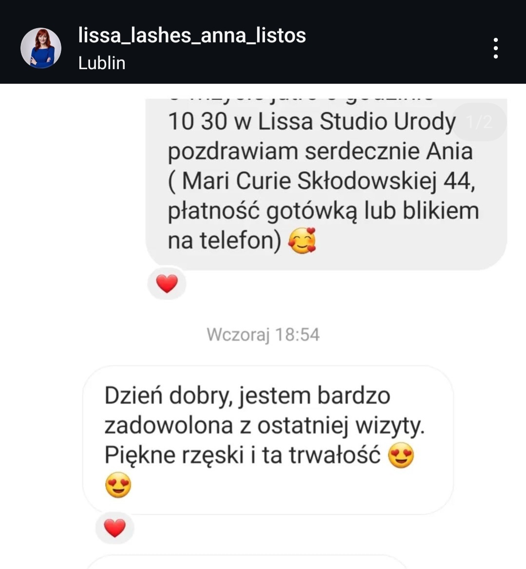Open the Lublin location tag
This screenshot has width=526, height=569.
tap(102, 63)
